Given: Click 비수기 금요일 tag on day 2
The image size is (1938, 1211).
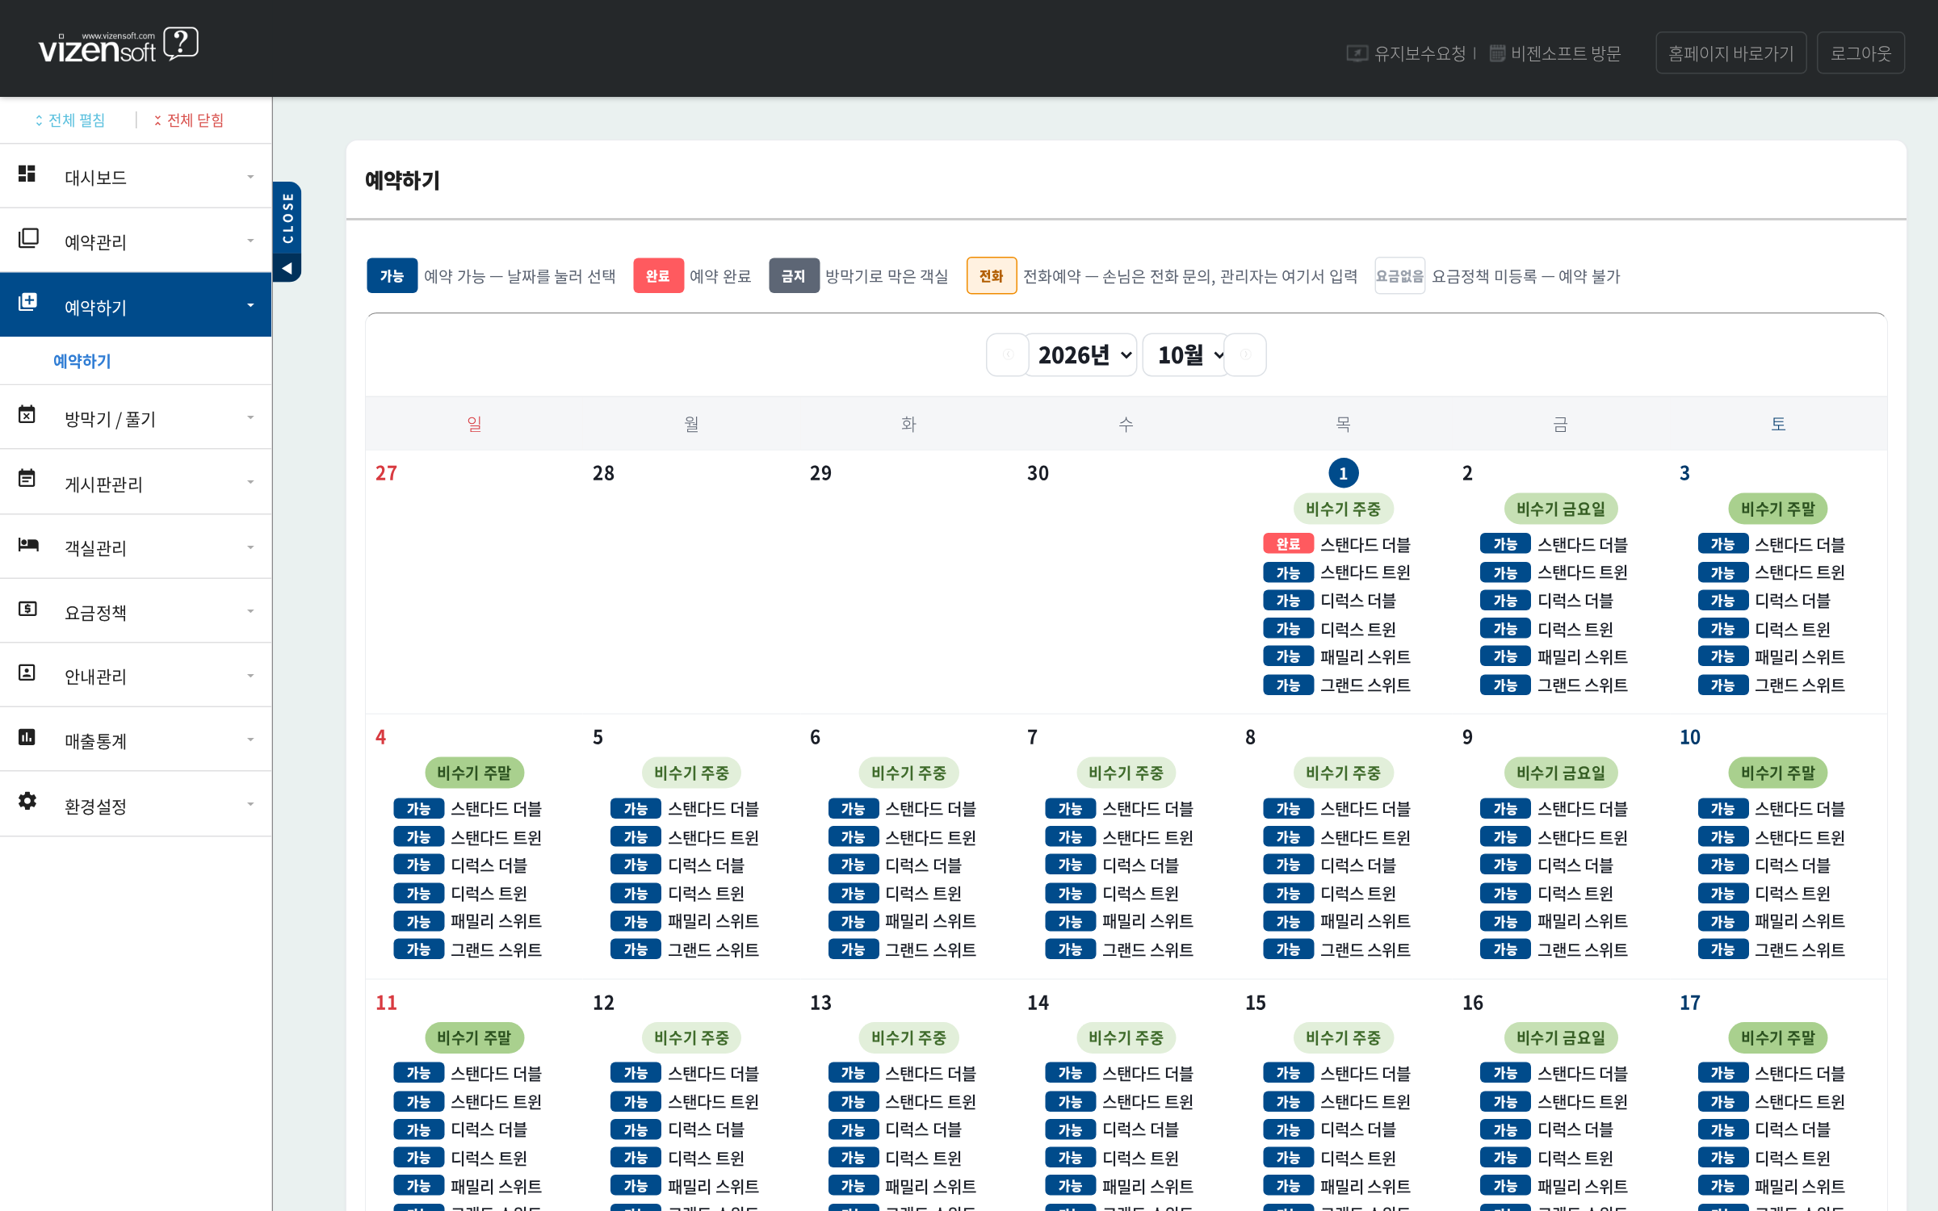Looking at the screenshot, I should (x=1560, y=509).
